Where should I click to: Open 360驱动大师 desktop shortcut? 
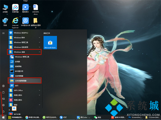tap(25, 22)
